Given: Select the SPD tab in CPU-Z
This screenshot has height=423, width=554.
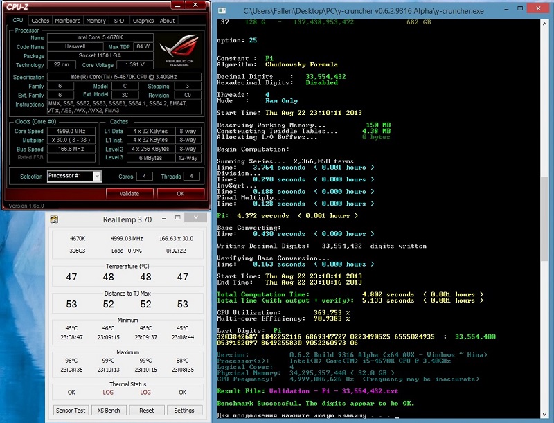Looking at the screenshot, I should 119,21.
